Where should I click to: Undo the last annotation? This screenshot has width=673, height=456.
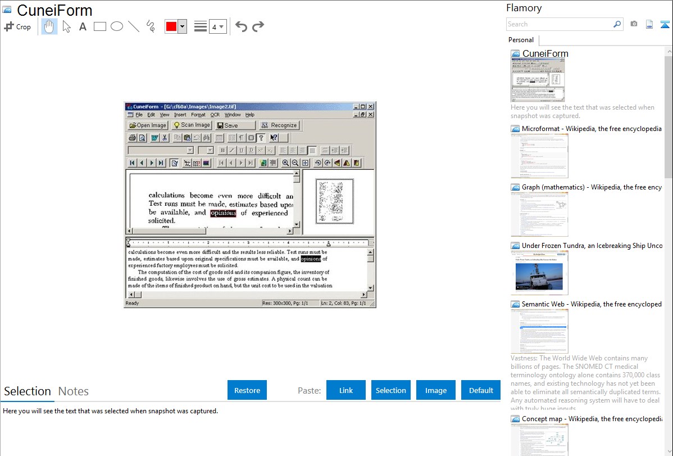pos(241,26)
